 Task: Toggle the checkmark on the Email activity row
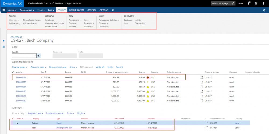(x=17, y=123)
